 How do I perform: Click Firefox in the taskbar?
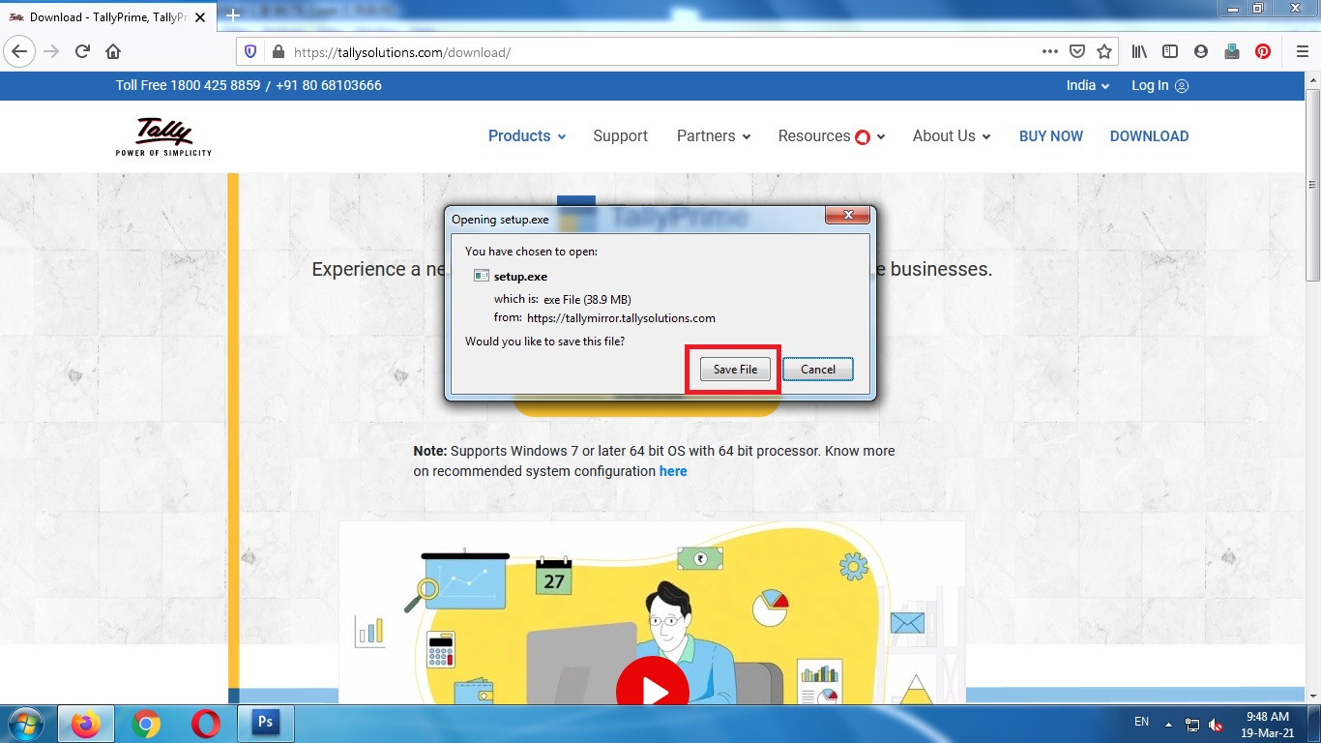(x=86, y=724)
